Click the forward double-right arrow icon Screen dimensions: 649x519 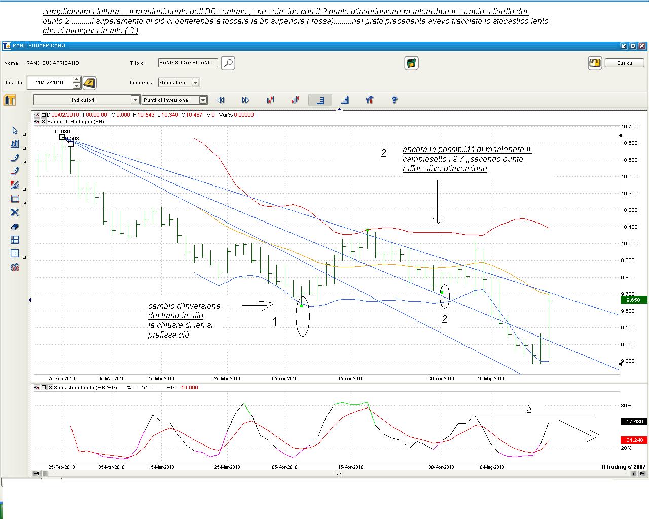tap(245, 100)
